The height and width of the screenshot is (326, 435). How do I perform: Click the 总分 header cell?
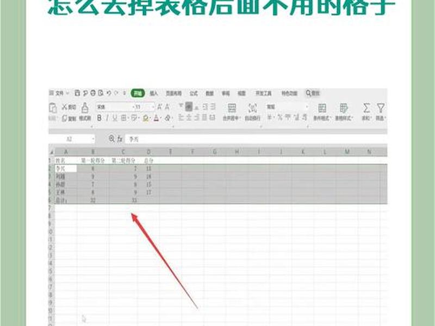pos(148,160)
